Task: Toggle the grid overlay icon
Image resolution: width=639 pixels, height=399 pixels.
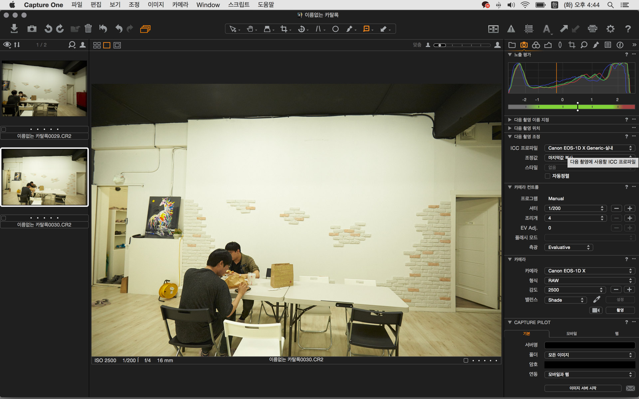Action: click(x=529, y=29)
